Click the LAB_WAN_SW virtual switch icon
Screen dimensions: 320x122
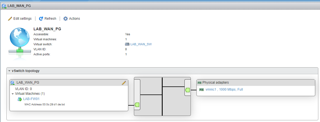tap(127, 44)
